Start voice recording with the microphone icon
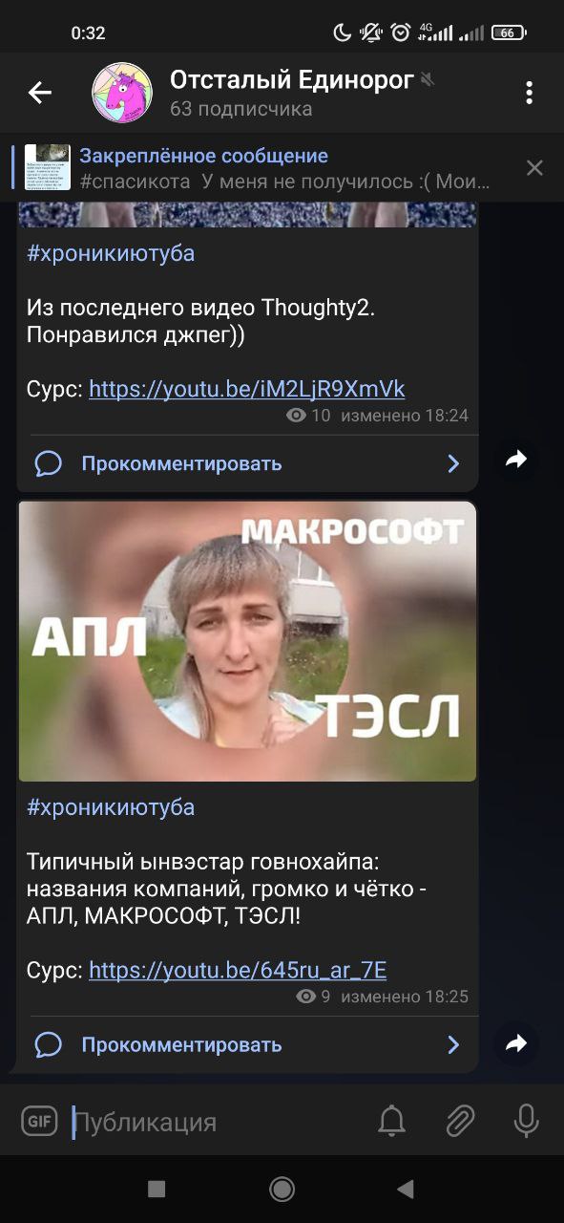The width and height of the screenshot is (564, 1223). point(526,1121)
